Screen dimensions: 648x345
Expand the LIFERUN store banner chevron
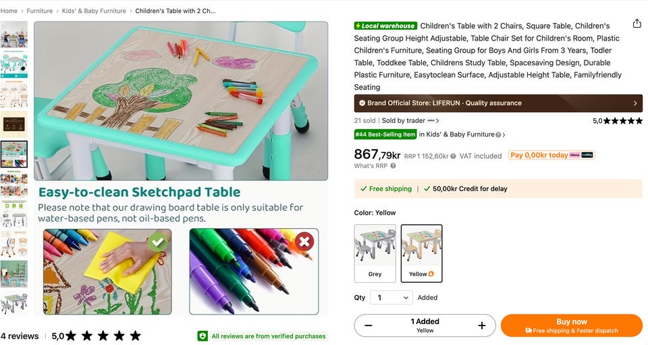[634, 103]
